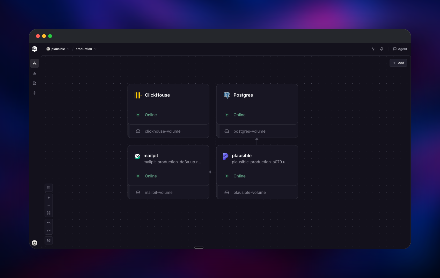Click the bottom panel drag handle

click(x=199, y=248)
